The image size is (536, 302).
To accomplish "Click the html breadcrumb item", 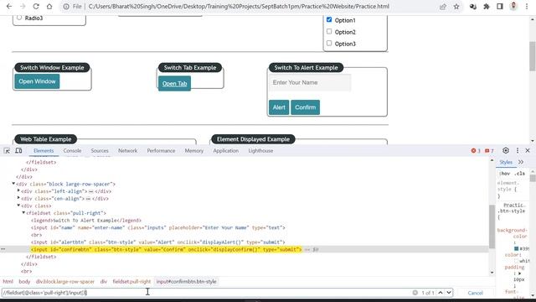I will pos(8,282).
